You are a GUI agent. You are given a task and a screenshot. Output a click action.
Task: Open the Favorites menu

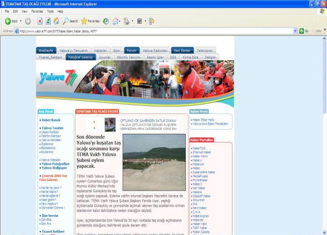click(37, 11)
